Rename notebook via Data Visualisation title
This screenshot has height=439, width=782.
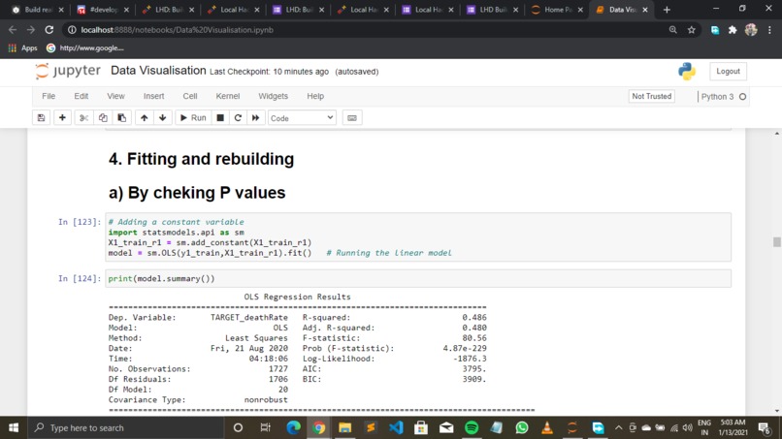[x=158, y=71]
